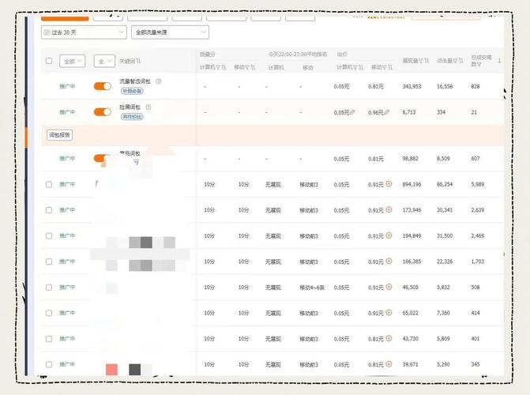Click circle icon beside 0.91元 in 194,849 row
Screen dimensions: 530x395
[x=389, y=235]
